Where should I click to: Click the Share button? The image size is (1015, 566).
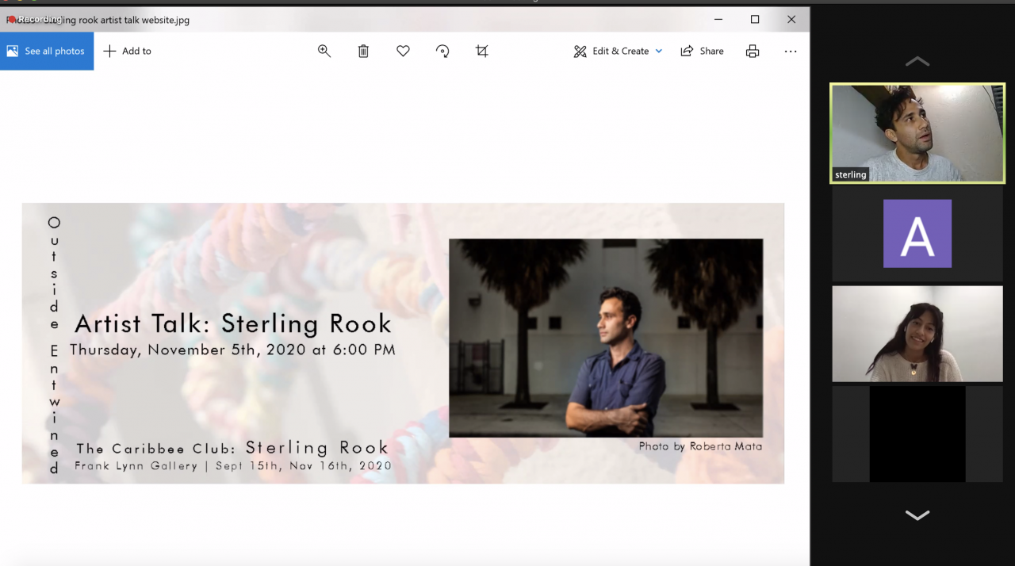click(702, 51)
